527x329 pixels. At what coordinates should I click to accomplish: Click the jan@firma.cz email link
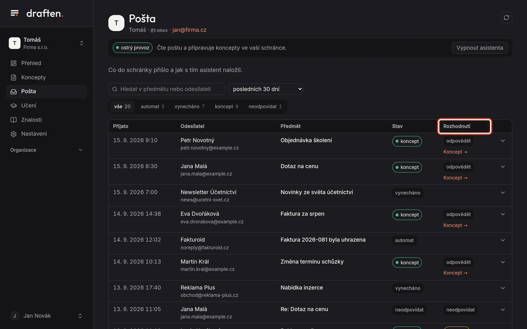[189, 30]
